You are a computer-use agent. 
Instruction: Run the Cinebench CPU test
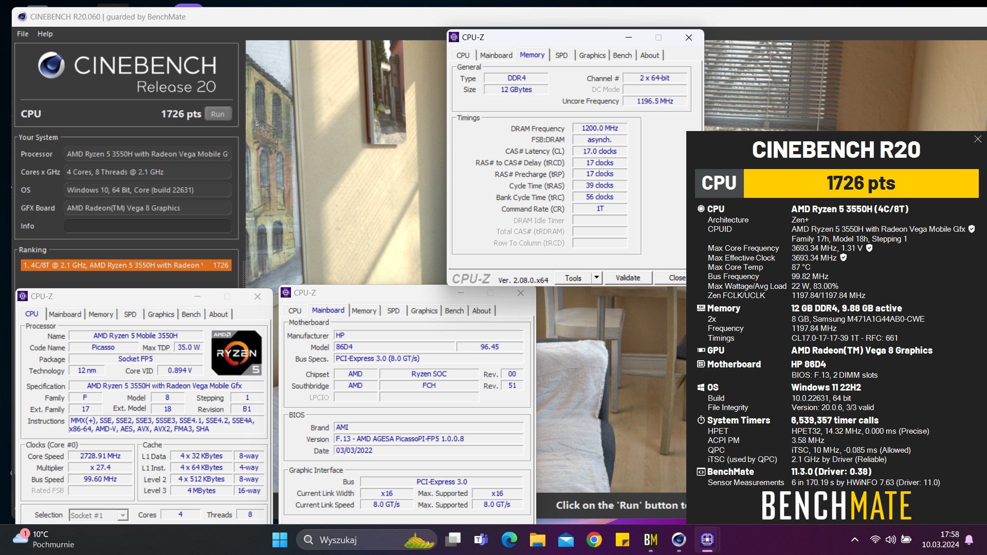[217, 114]
